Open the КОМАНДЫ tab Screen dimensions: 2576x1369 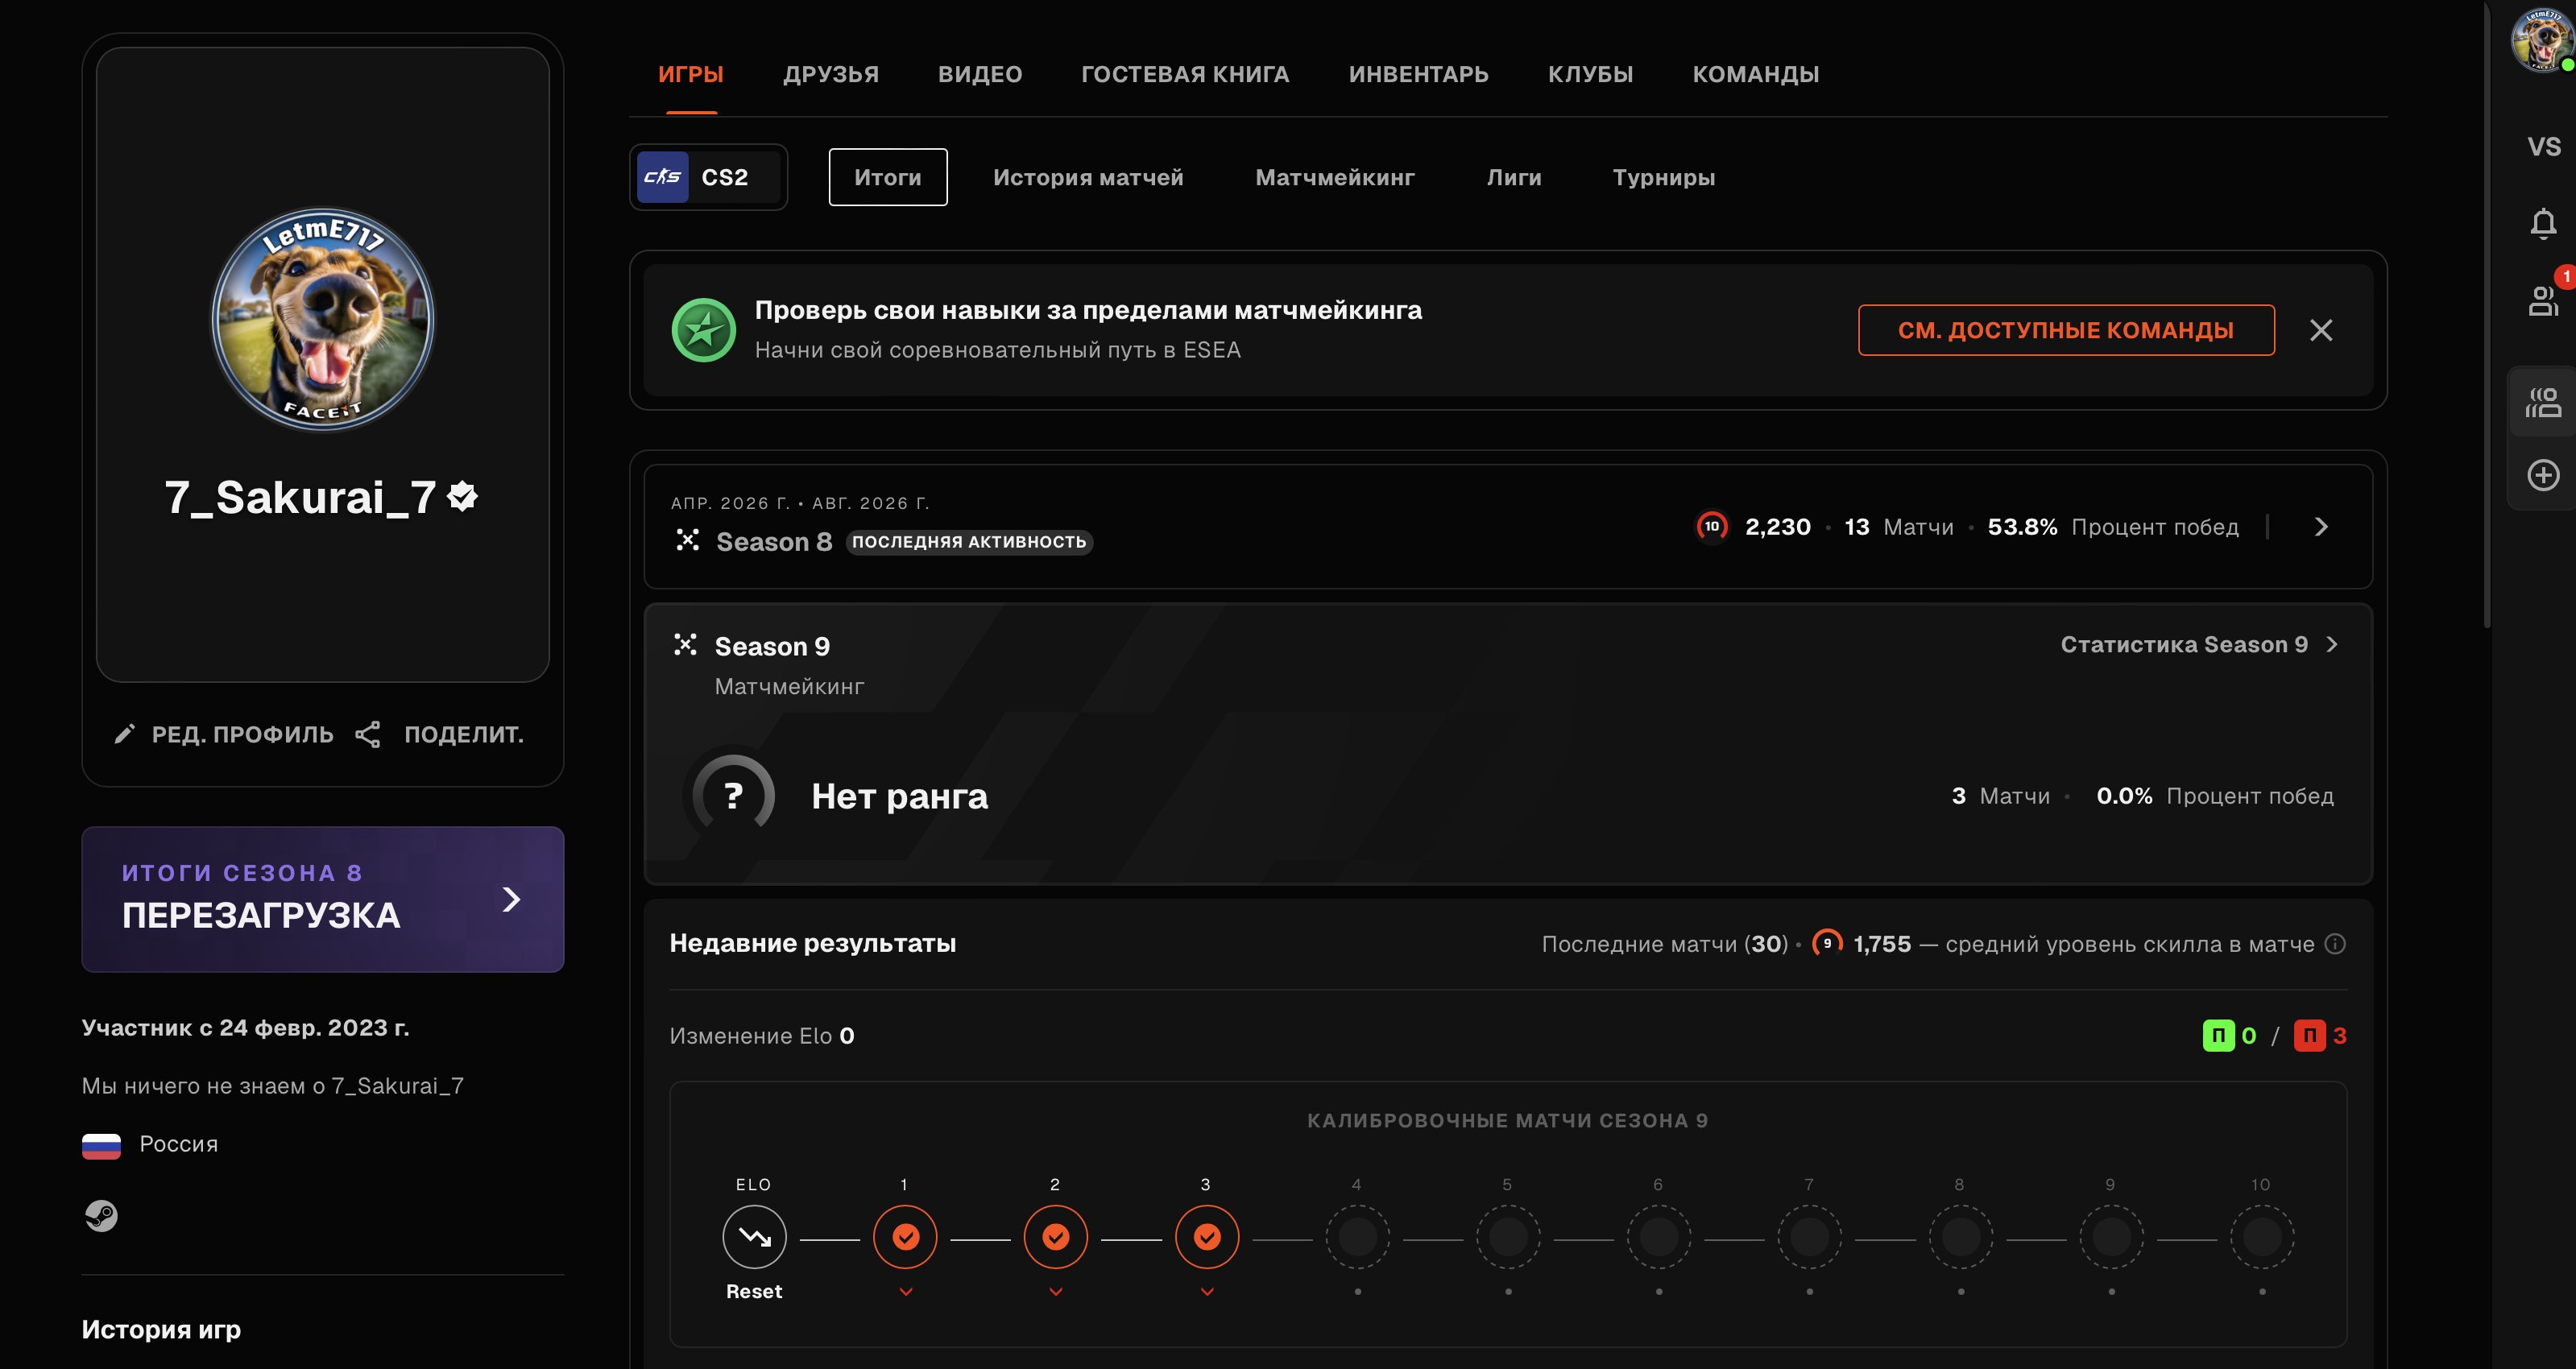[x=1755, y=74]
